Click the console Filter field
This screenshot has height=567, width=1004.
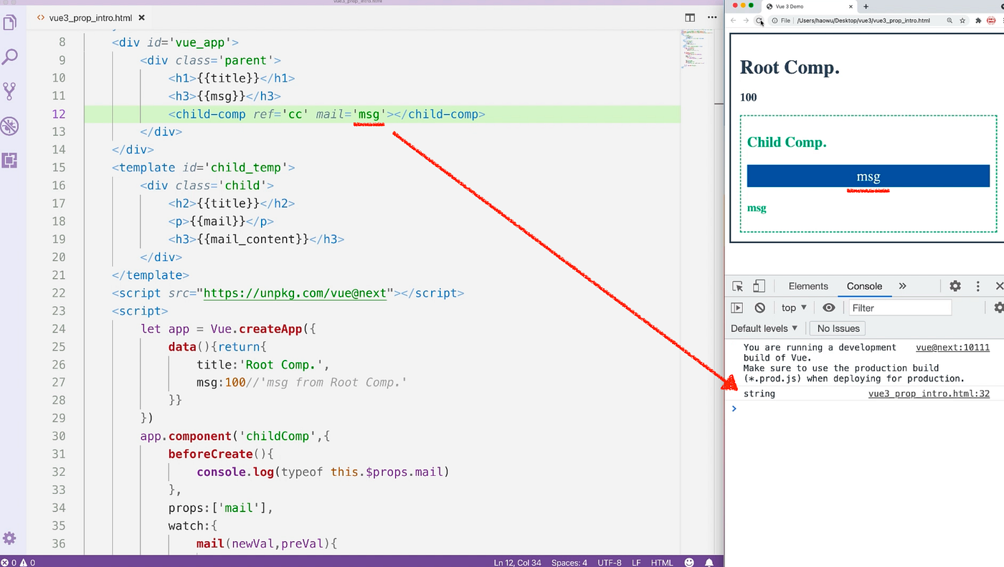[x=900, y=308]
